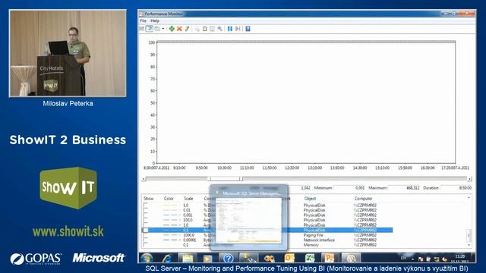486x273 pixels.
Task: Toggle Show checkbox of highlighted PhysicalDisk row
Action: click(146, 230)
